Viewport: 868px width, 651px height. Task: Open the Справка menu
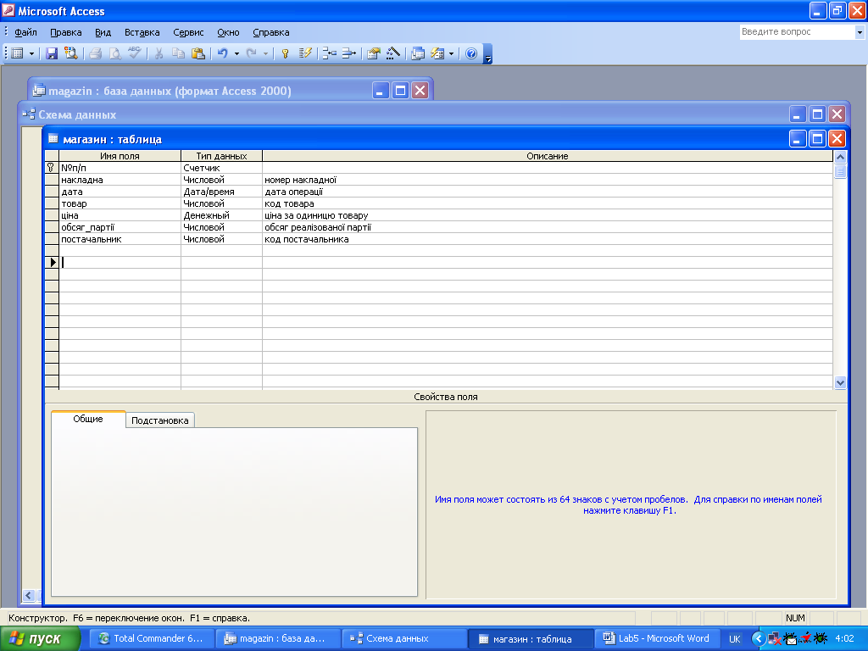coord(271,32)
